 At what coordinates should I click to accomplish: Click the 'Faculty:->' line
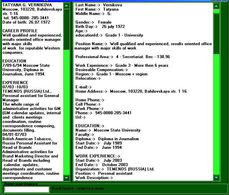tap(85, 135)
